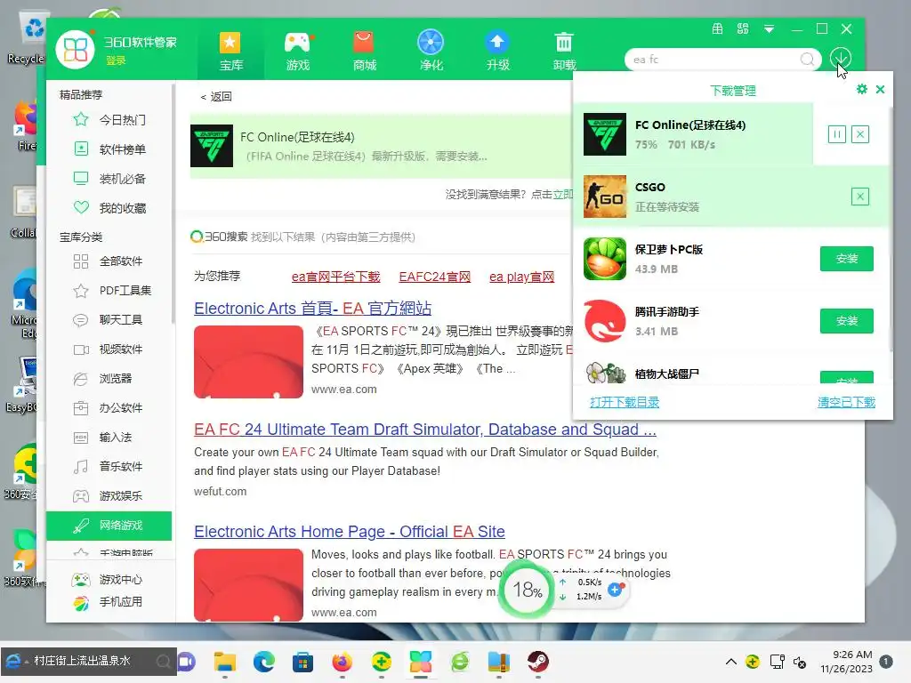Select 今日热门 in the sidebar
The width and height of the screenshot is (911, 683).
pyautogui.click(x=122, y=120)
